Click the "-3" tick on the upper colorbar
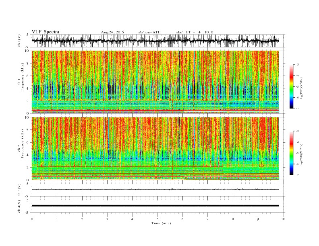The height and width of the screenshot is (246, 319). (297, 65)
